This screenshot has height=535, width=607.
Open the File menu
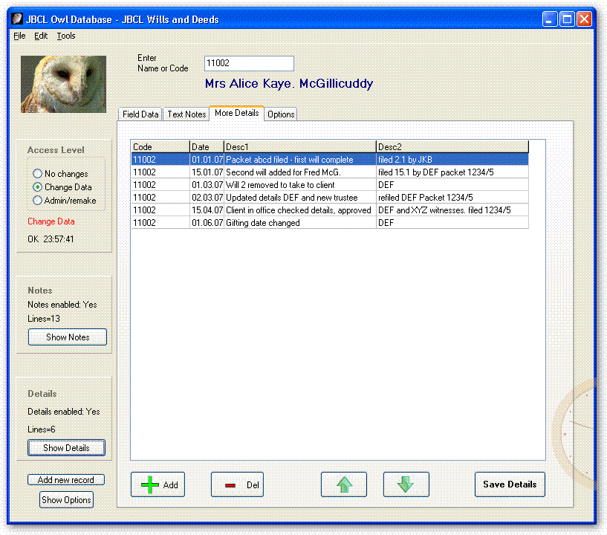(19, 35)
